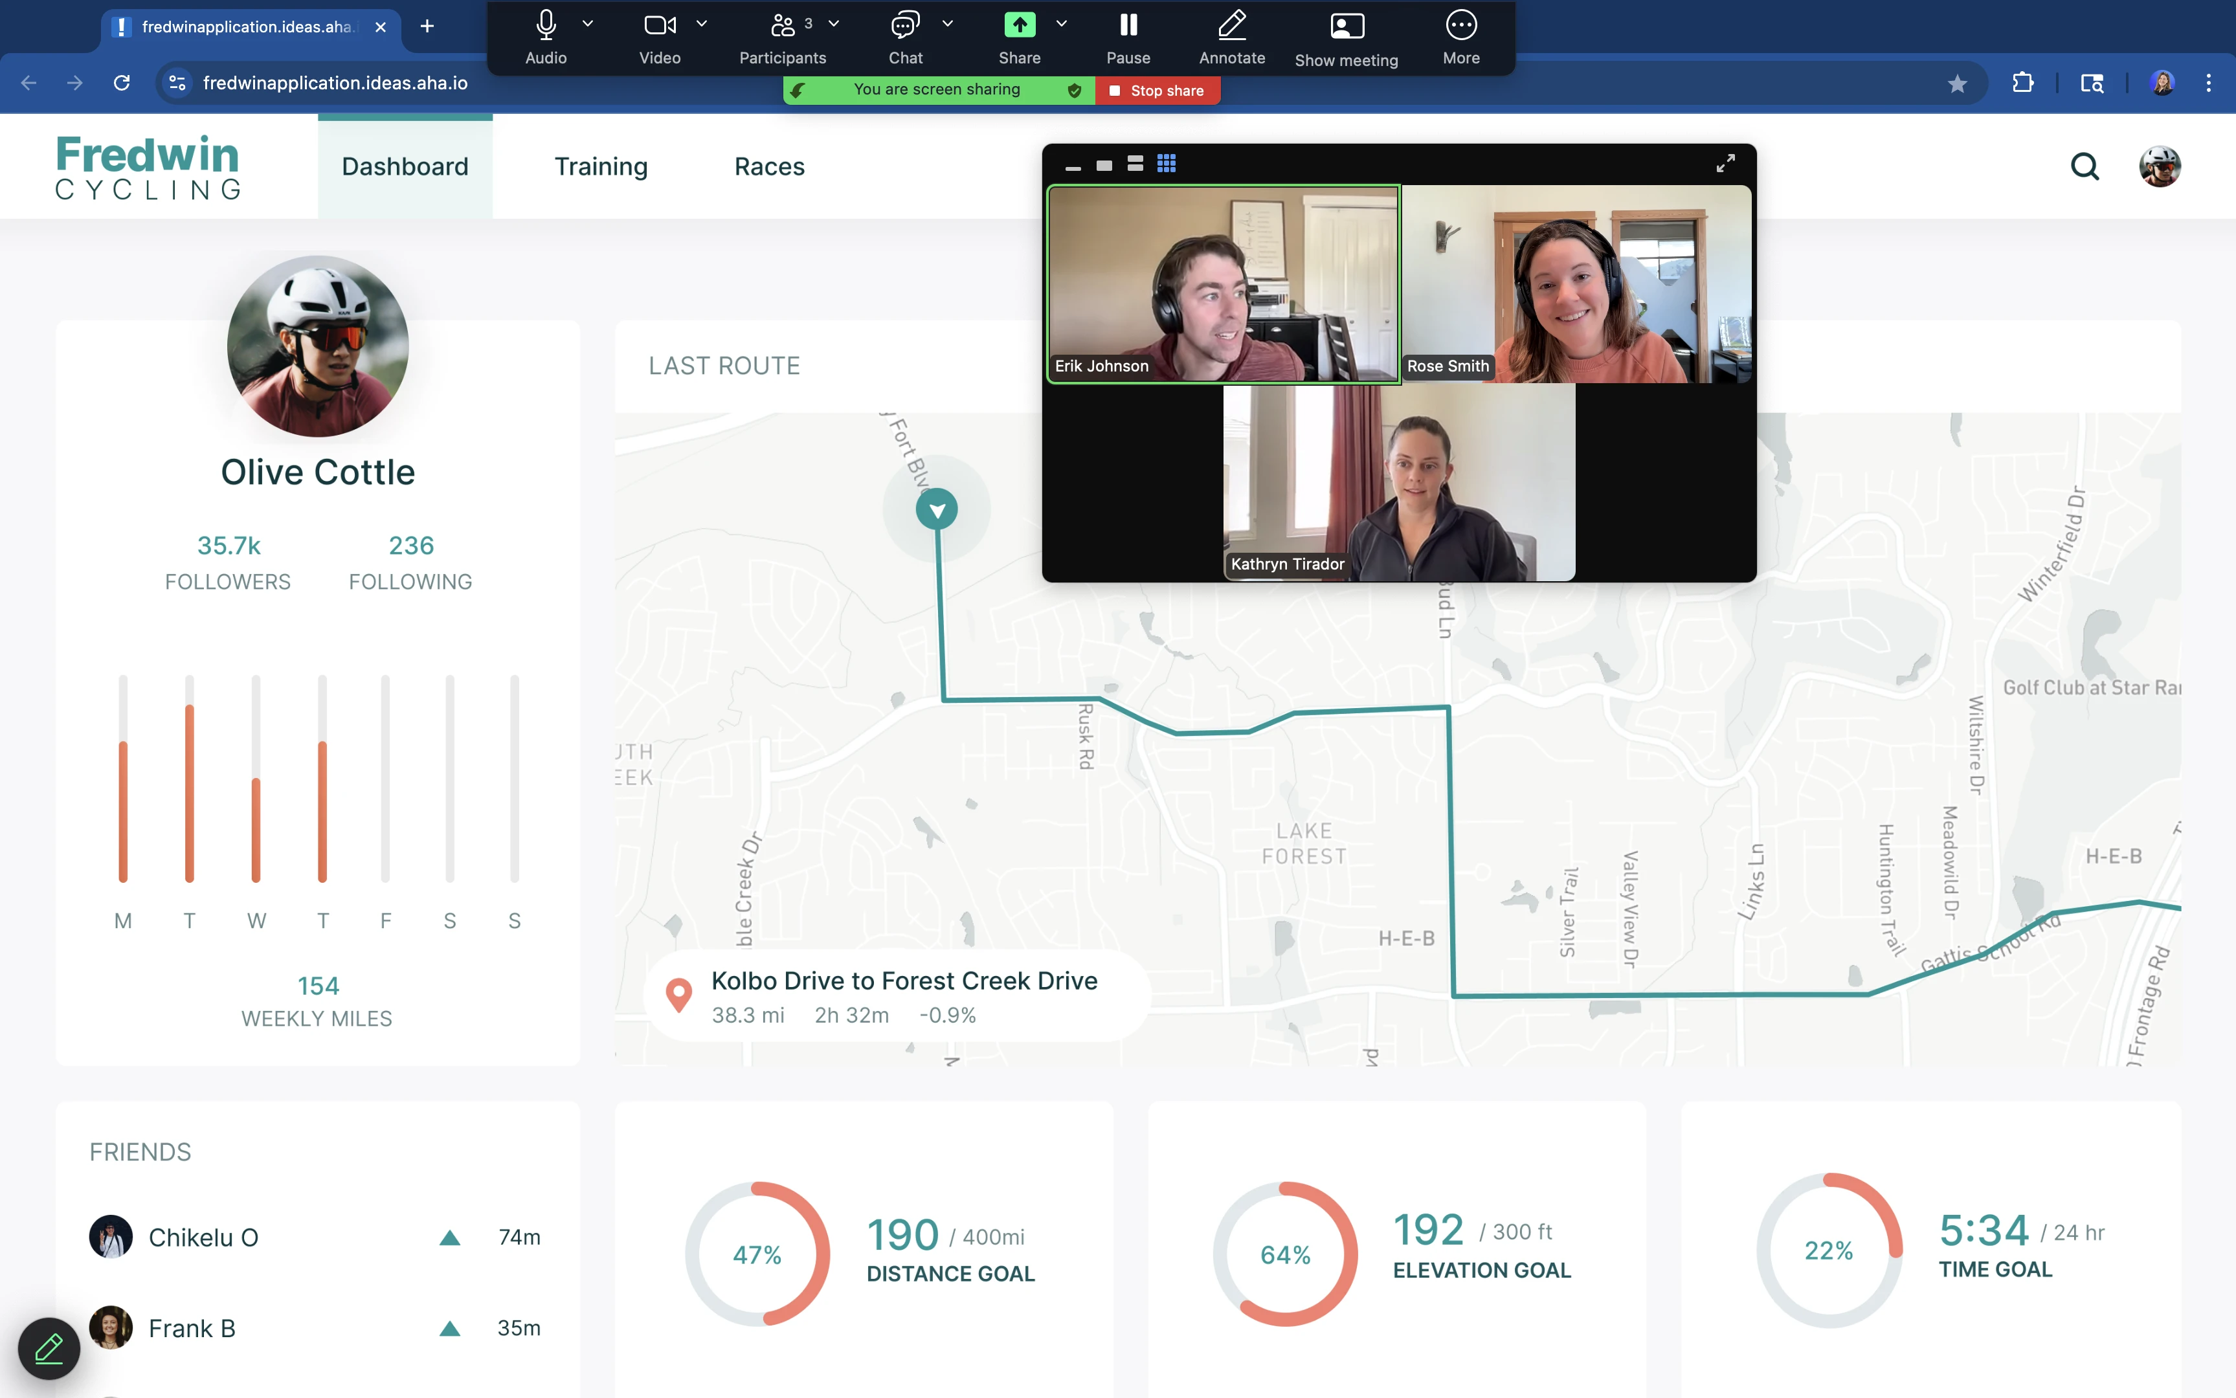Expand the video panel to fullscreen
Viewport: 2236px width, 1398px height.
(1725, 164)
